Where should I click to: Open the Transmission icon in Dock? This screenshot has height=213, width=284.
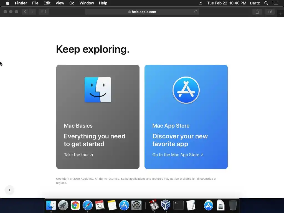(x=154, y=206)
